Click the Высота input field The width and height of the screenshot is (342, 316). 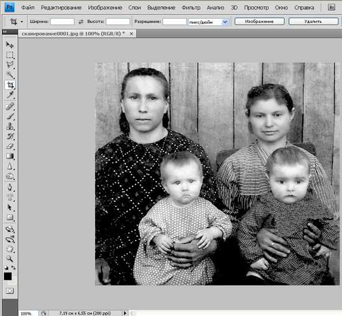118,22
